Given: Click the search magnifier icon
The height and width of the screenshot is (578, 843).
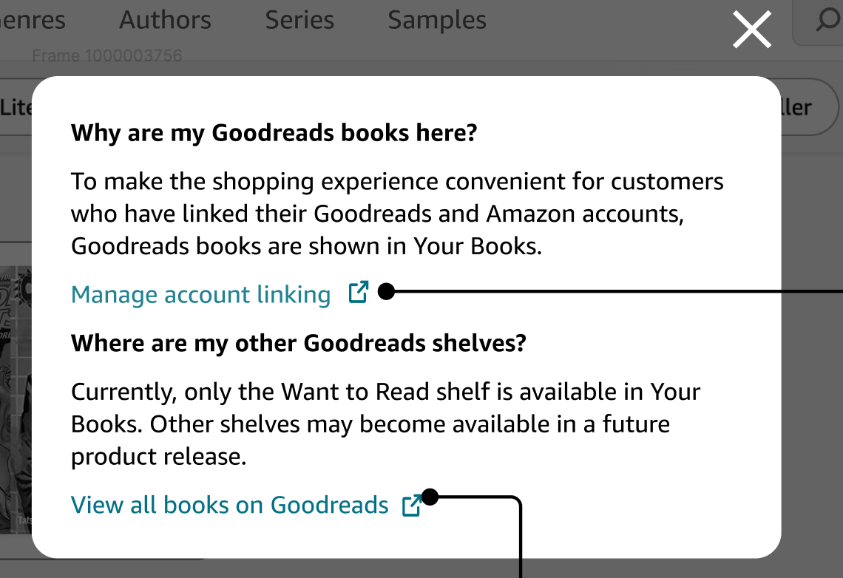Looking at the screenshot, I should point(827,21).
